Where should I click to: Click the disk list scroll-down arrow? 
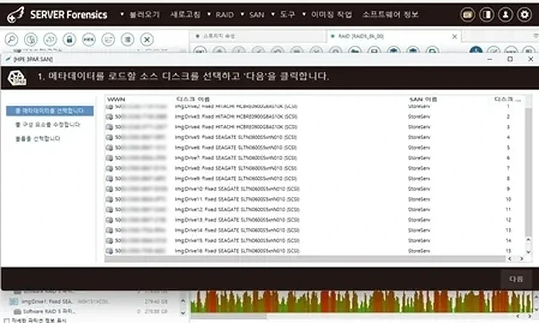tap(528, 252)
